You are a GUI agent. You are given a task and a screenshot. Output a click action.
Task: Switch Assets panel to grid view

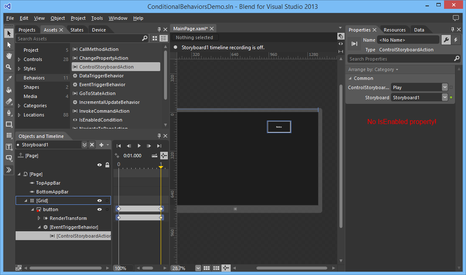[x=155, y=38]
